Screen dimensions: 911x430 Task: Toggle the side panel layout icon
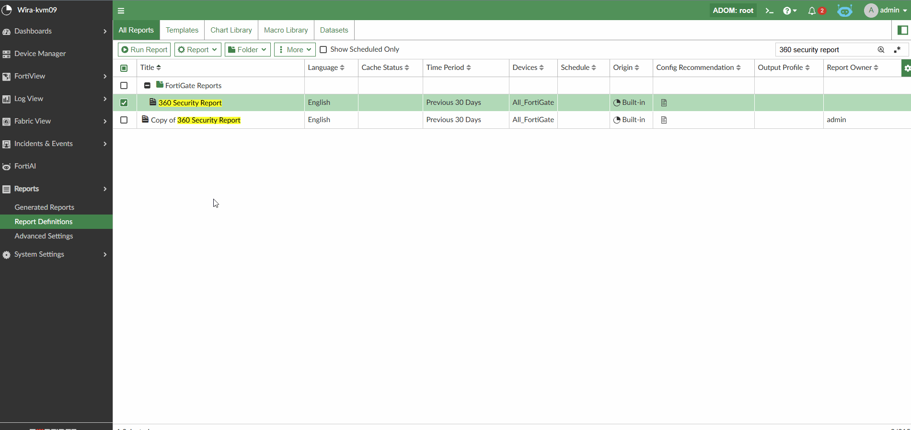point(903,30)
